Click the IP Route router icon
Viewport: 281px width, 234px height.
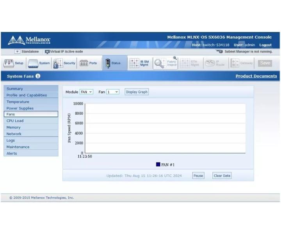point(210,63)
